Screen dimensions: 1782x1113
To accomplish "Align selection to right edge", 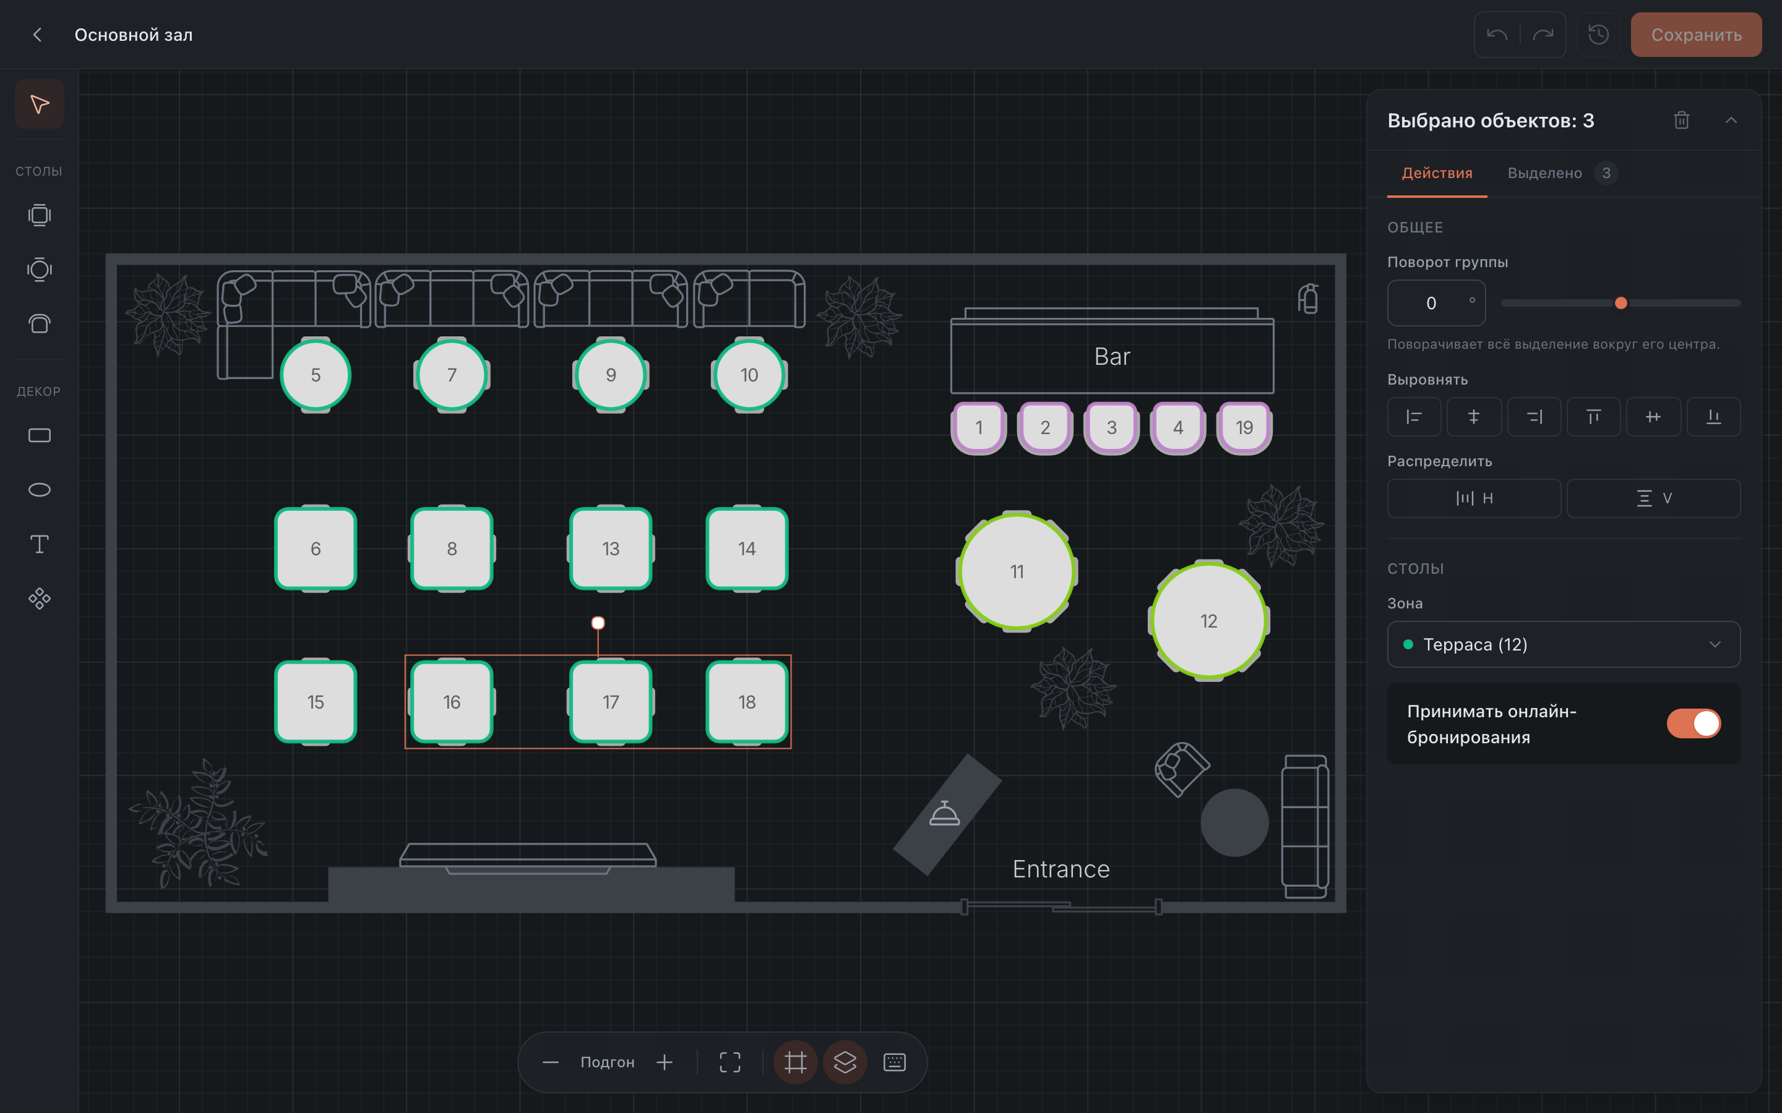I will pos(1534,417).
